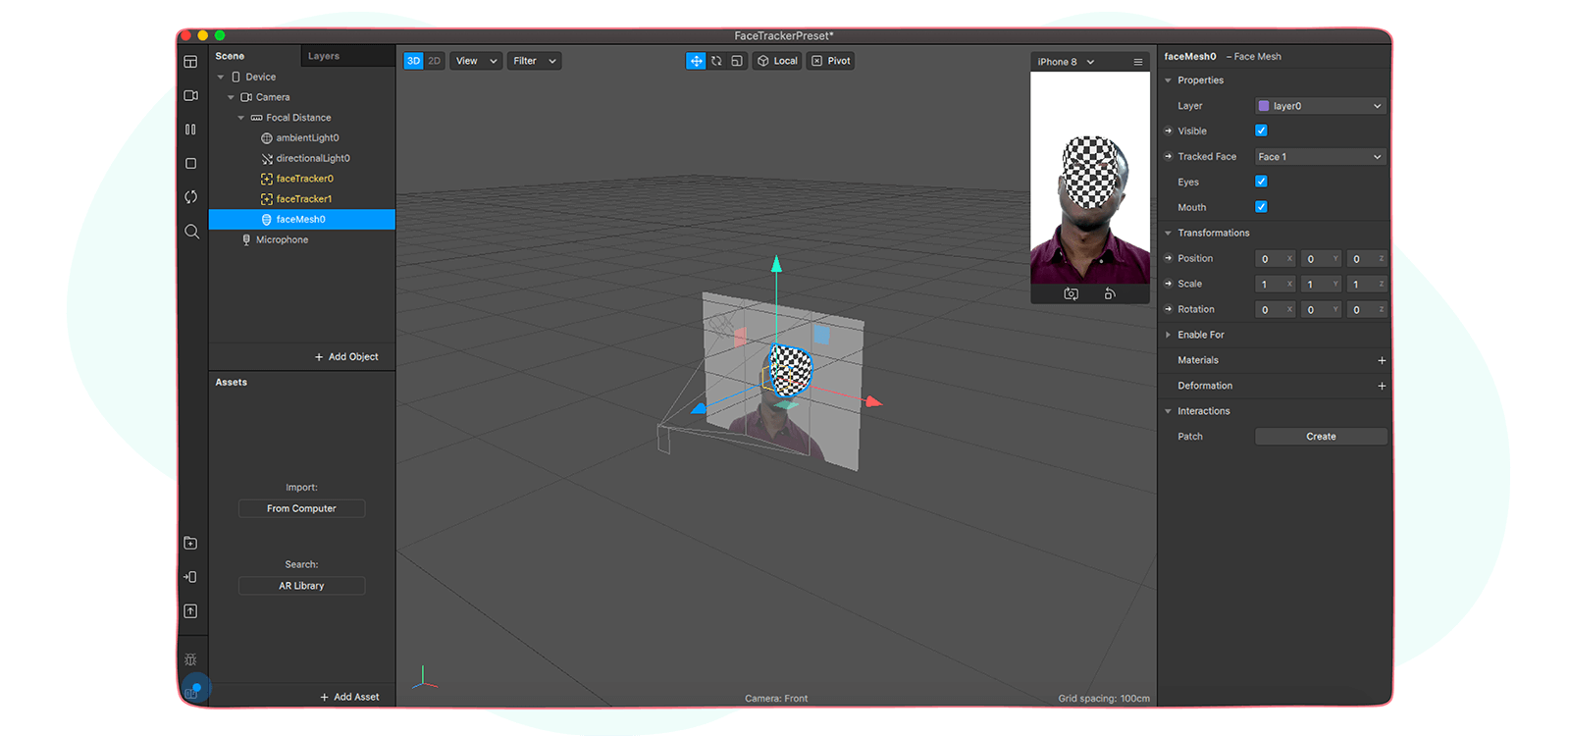
Task: Select the Move manipulator tool
Action: [x=696, y=61]
